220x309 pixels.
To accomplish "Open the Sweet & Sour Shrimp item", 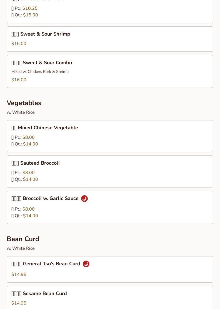I will coord(110,39).
